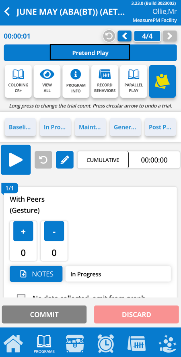Start the timer with the play button
Screen dimensions: 181x357
16,160
